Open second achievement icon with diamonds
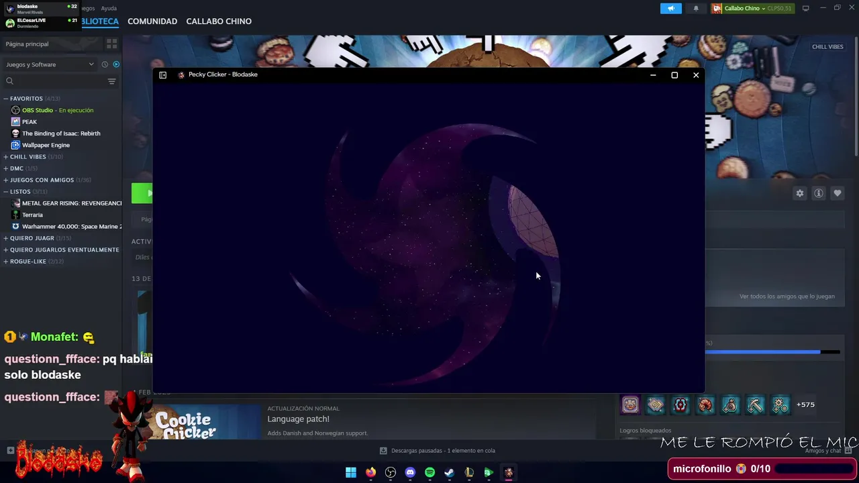This screenshot has width=859, height=483. pyautogui.click(x=656, y=405)
